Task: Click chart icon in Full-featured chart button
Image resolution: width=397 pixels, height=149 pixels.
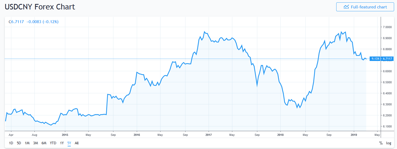Action: (x=346, y=7)
